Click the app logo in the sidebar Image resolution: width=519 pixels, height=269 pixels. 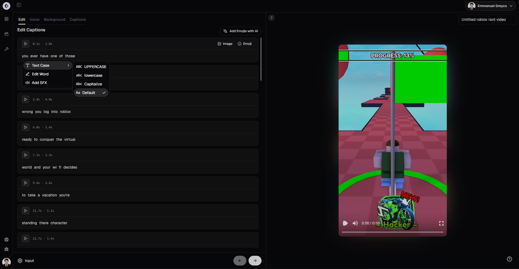[6, 6]
